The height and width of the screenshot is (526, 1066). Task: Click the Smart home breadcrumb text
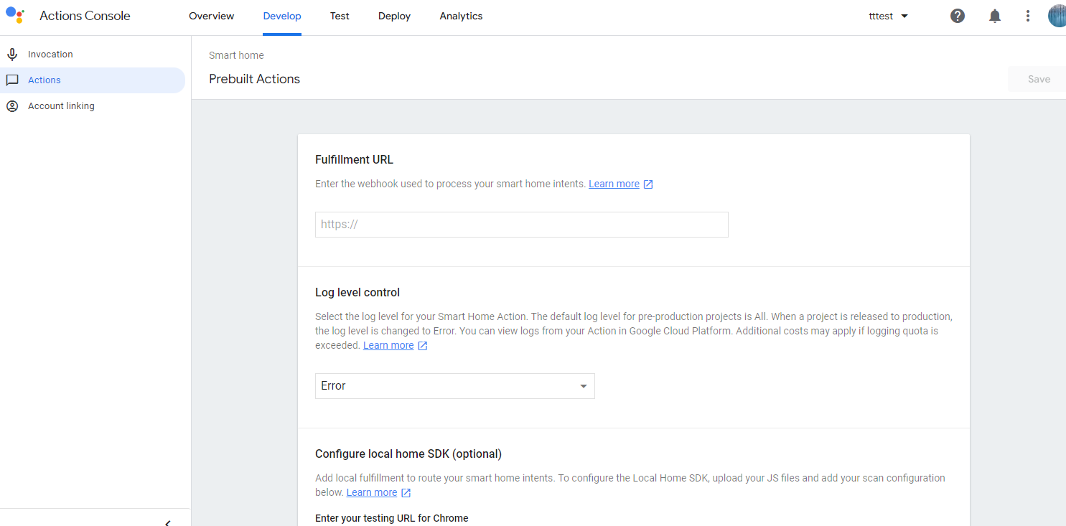pyautogui.click(x=236, y=55)
